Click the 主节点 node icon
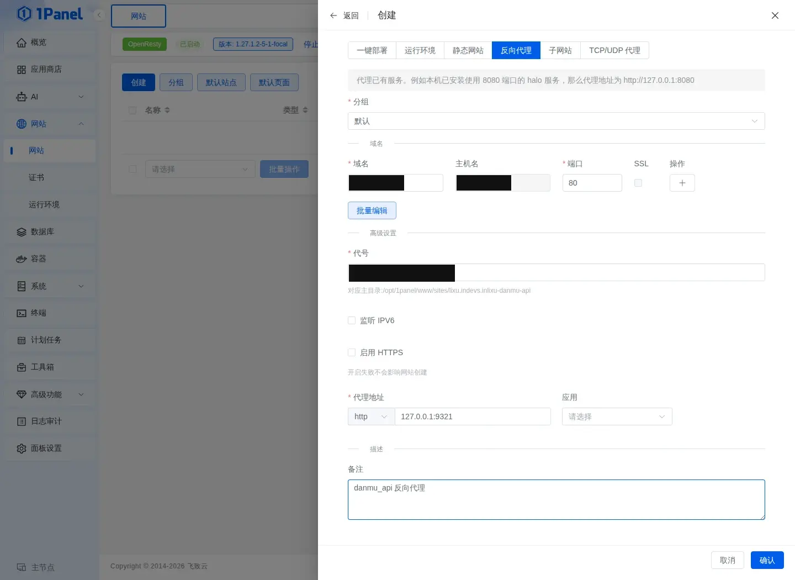795x580 pixels. [x=22, y=567]
